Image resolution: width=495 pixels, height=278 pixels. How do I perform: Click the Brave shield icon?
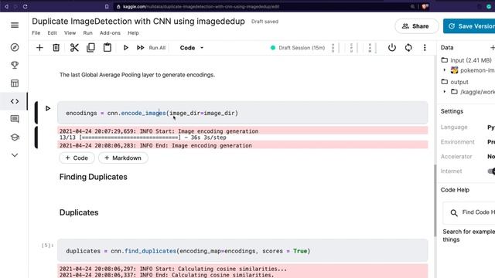tap(425, 6)
